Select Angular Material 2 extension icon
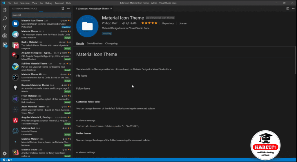The image size is (297, 162). (15, 120)
